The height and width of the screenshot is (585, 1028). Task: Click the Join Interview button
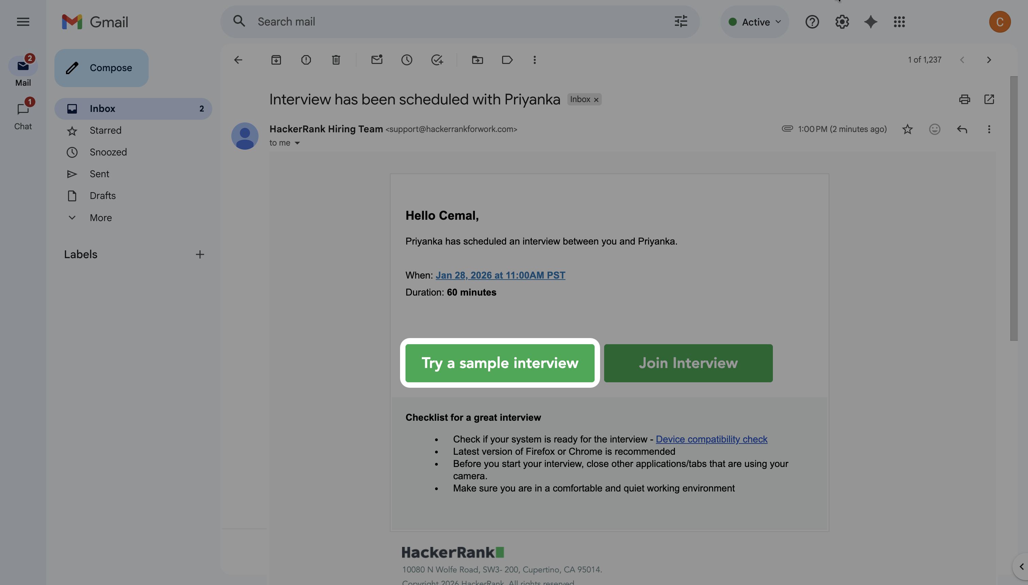(688, 363)
